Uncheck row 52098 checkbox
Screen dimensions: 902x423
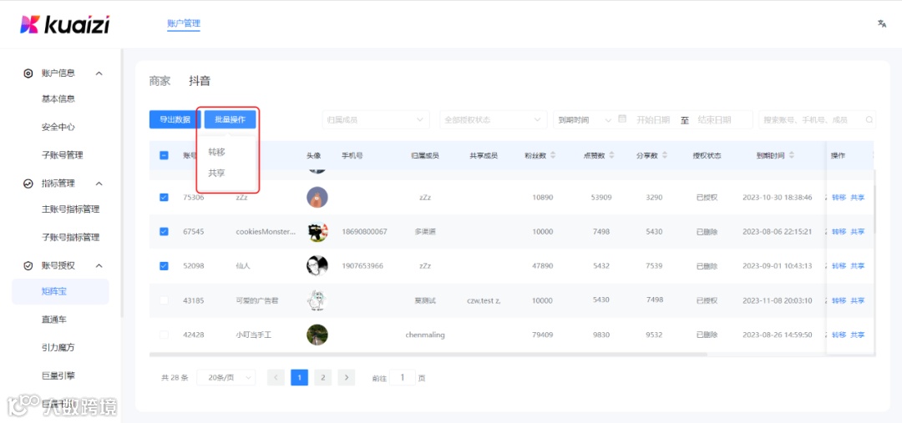pyautogui.click(x=164, y=266)
